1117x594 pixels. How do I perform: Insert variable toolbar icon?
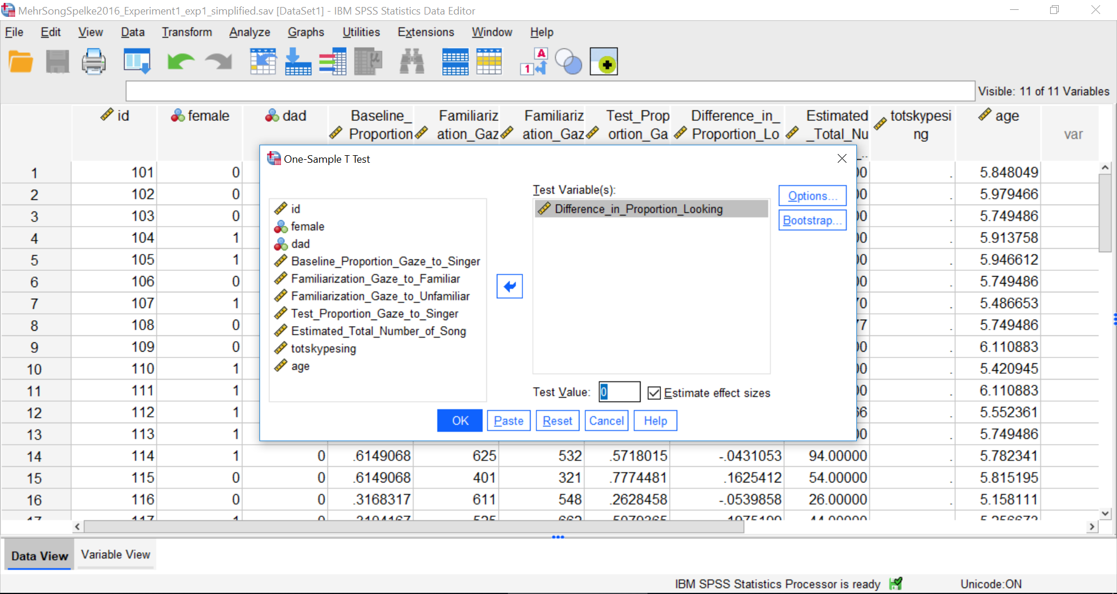pos(489,62)
